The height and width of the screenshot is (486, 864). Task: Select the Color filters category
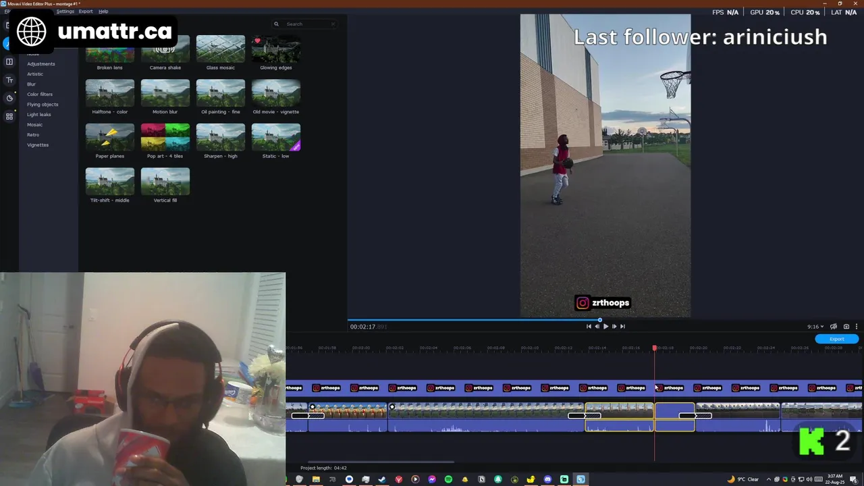click(40, 94)
